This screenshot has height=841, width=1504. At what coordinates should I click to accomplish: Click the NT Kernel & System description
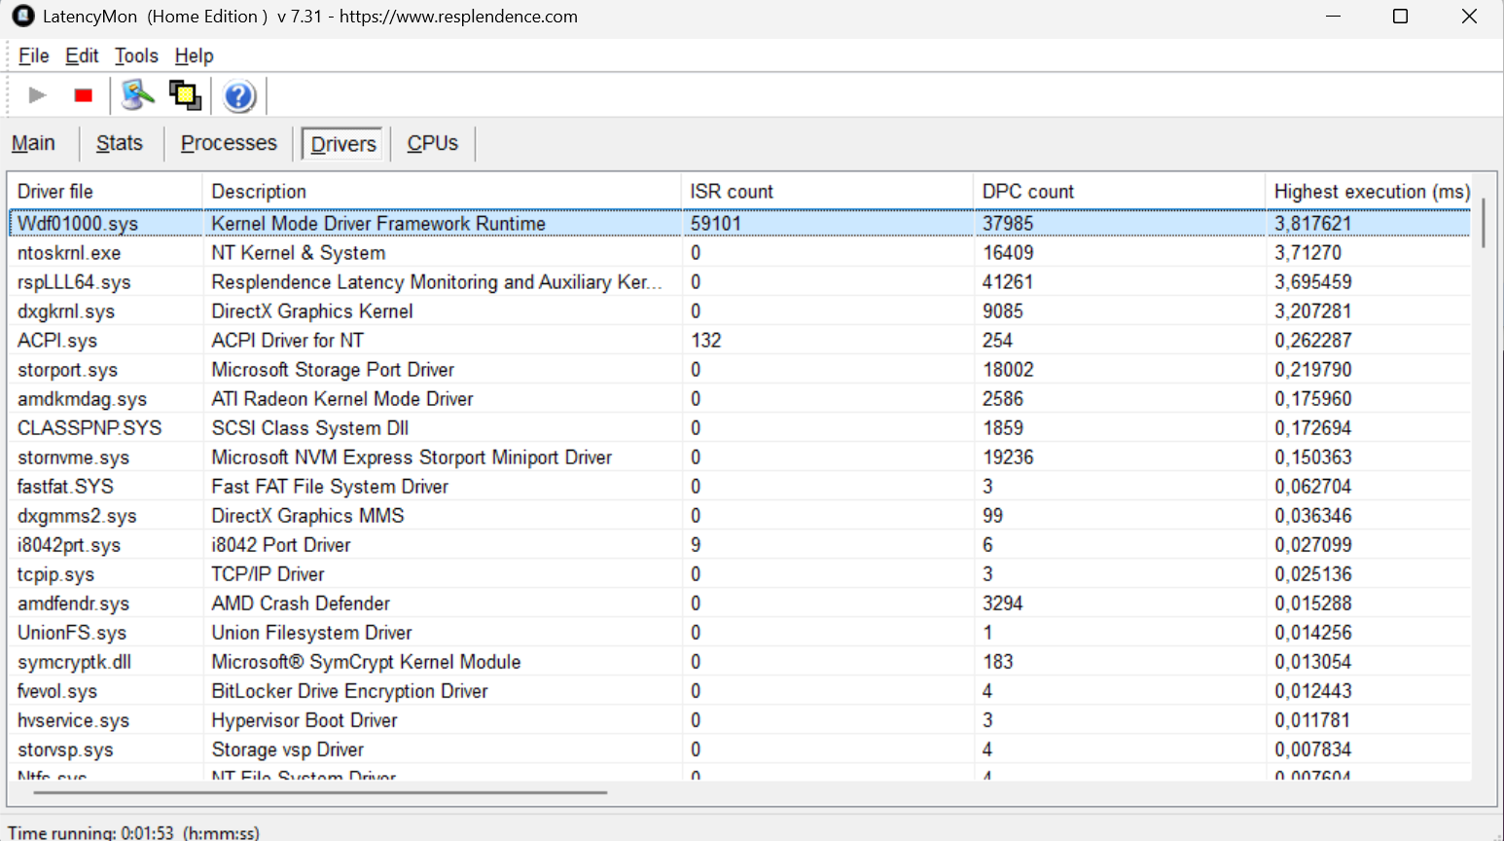[x=299, y=253]
